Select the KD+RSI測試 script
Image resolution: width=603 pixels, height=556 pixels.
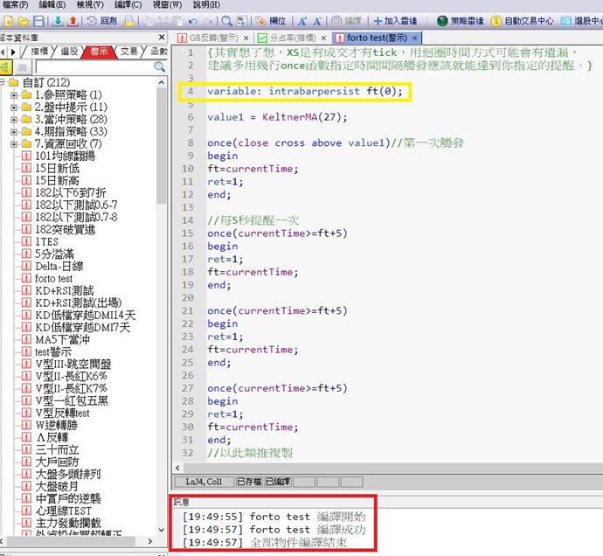64,290
